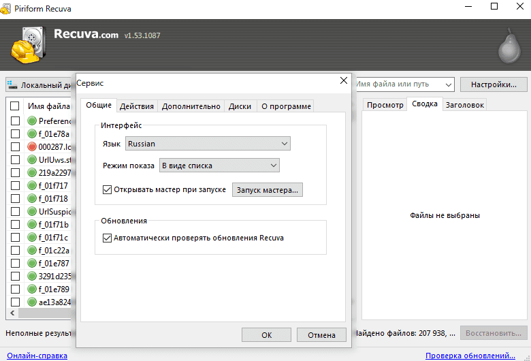
Task: Check the box for f_01c22a row
Action: pyautogui.click(x=15, y=250)
